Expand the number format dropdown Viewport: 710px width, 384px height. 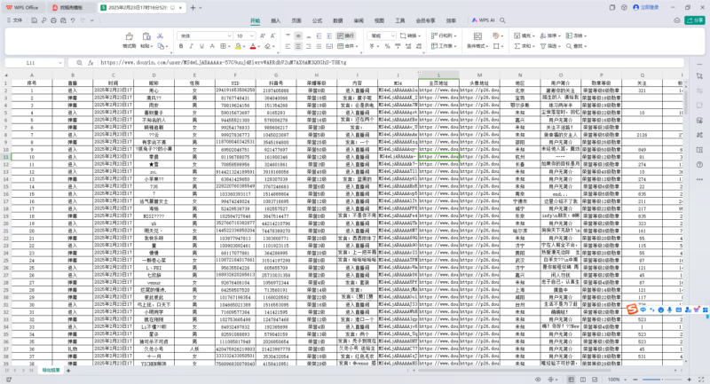pos(393,35)
